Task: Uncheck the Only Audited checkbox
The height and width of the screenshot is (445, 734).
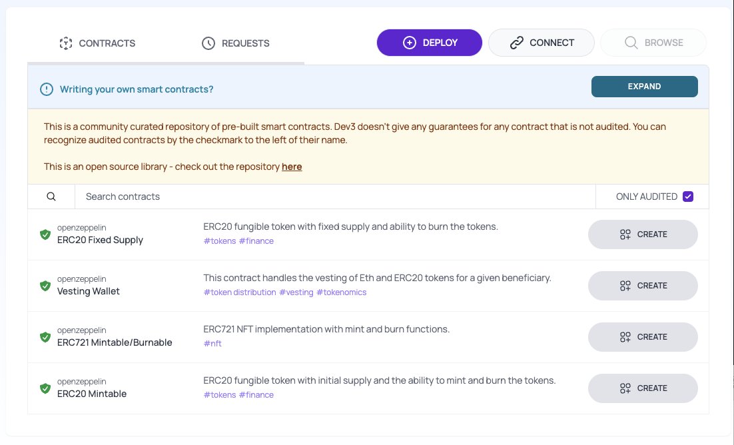Action: tap(687, 197)
